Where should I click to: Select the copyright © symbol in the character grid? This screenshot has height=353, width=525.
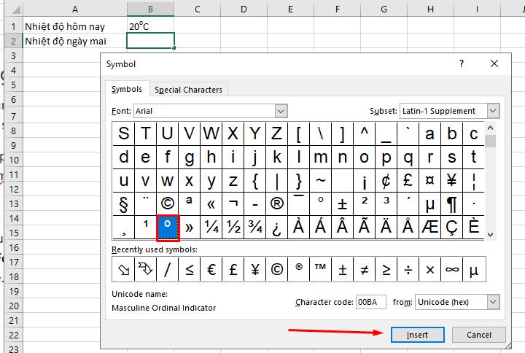click(x=168, y=203)
